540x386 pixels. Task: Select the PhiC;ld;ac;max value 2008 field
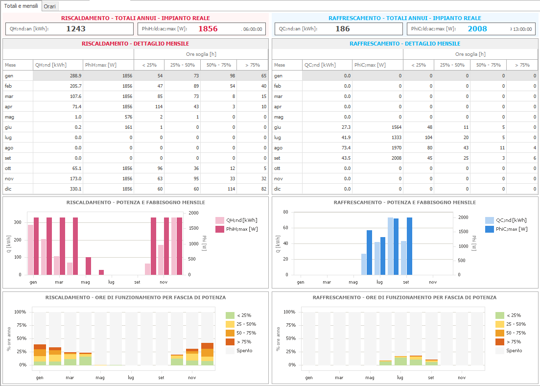pyautogui.click(x=471, y=29)
